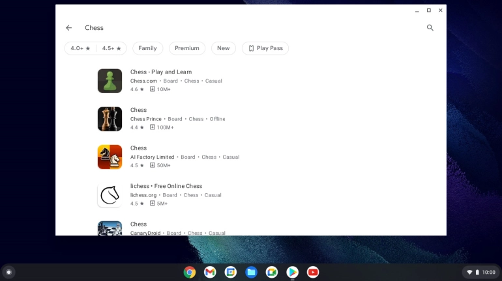Viewport: 502px width, 281px height.
Task: Open the AI Factory Chess app icon
Action: [110, 157]
